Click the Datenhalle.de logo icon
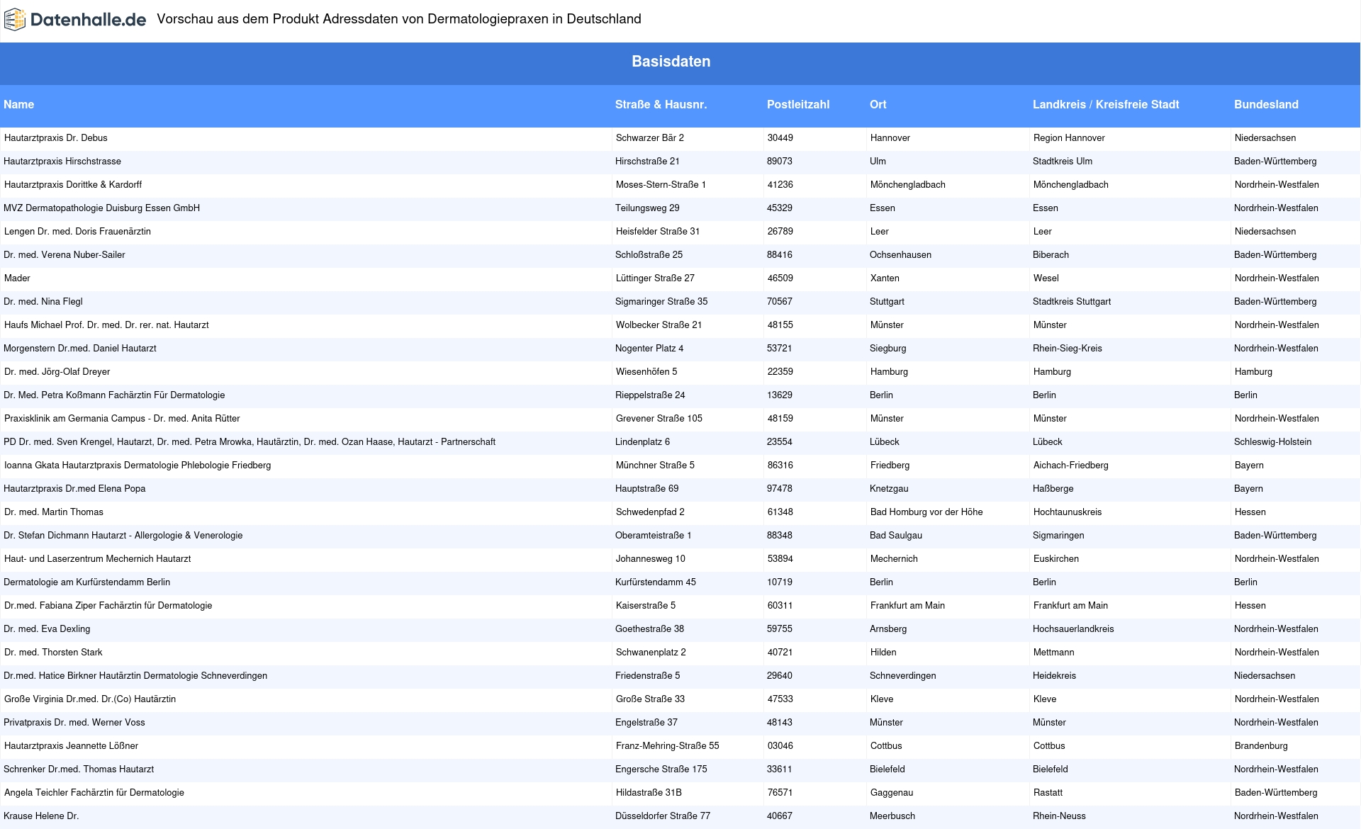The image size is (1361, 829). (x=15, y=20)
